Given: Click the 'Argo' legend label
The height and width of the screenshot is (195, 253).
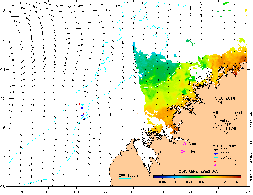Looking at the screenshot, I should tap(192, 144).
